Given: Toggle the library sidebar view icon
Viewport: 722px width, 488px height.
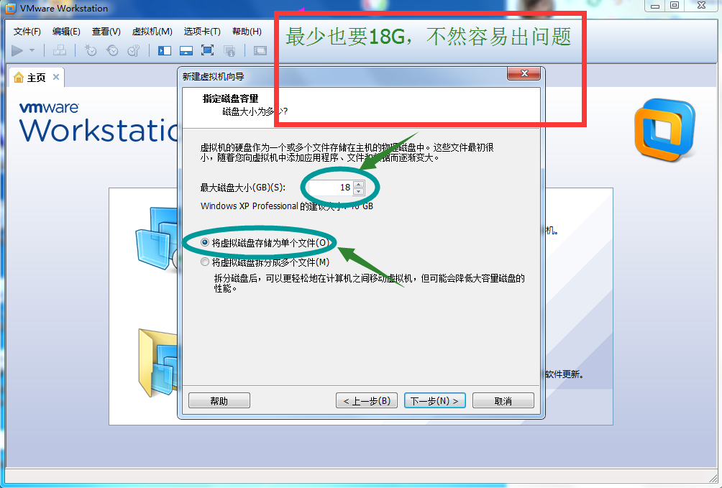Looking at the screenshot, I should click(x=165, y=50).
